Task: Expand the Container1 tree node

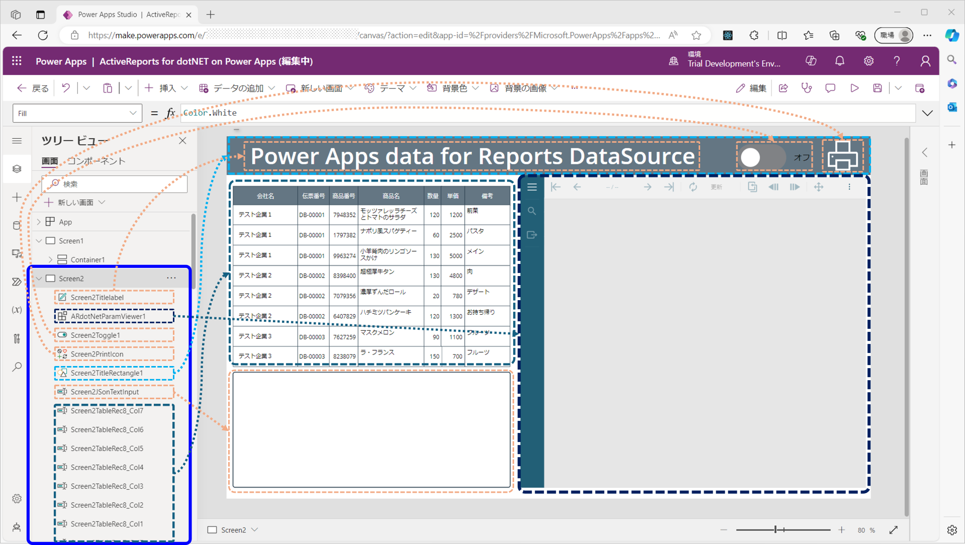Action: click(50, 259)
